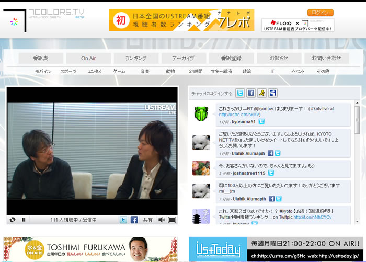
Task: Select the 政治 category
Action: [x=247, y=71]
